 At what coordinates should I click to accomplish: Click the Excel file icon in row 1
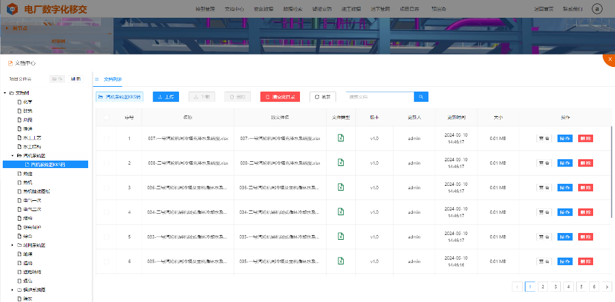(x=340, y=139)
